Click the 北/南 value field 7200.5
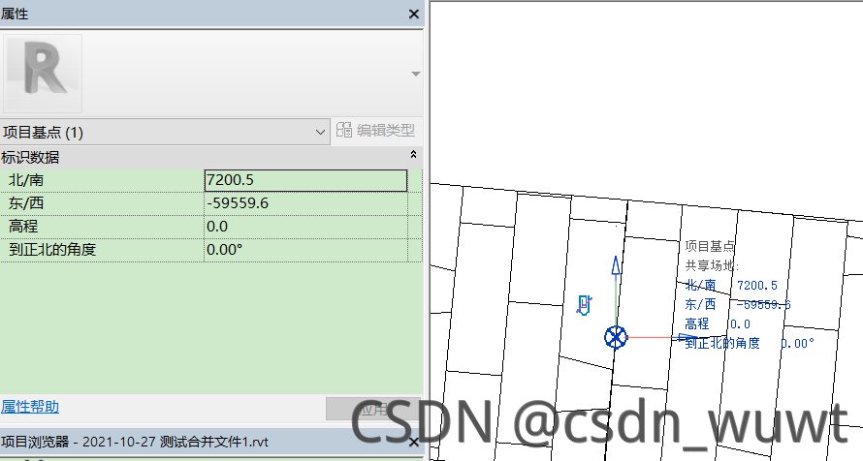863x461 pixels. 305,180
